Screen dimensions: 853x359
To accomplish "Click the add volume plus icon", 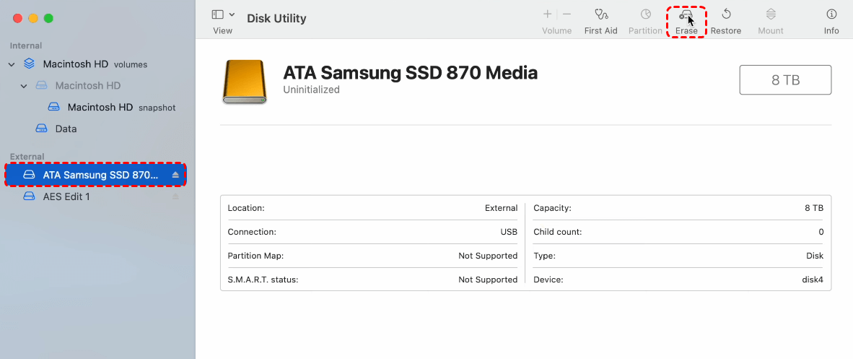I will click(x=547, y=14).
